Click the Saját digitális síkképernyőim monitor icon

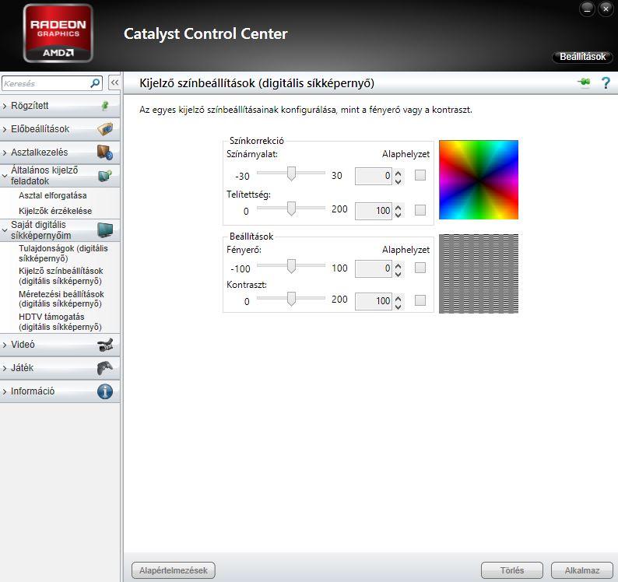pyautogui.click(x=105, y=230)
